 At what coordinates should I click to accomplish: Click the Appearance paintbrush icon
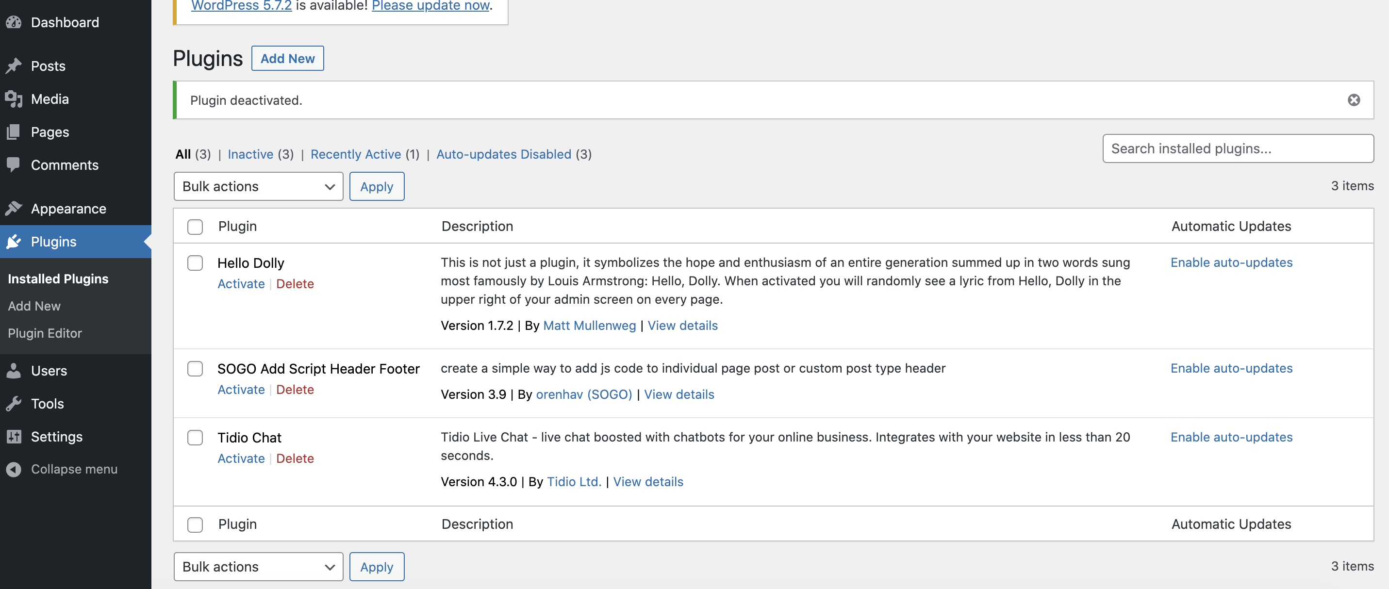pos(14,209)
